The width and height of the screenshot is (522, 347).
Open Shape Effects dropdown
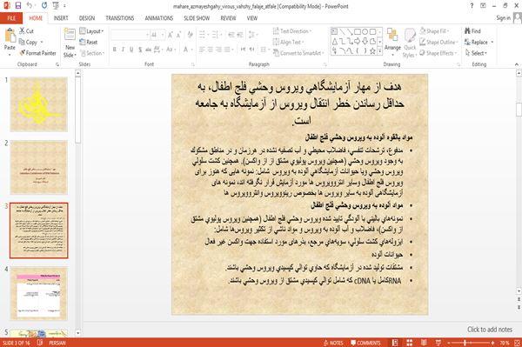(x=438, y=53)
